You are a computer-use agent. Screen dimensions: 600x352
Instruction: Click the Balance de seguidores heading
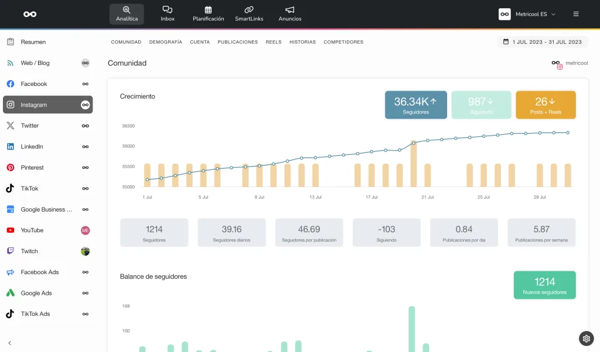154,277
